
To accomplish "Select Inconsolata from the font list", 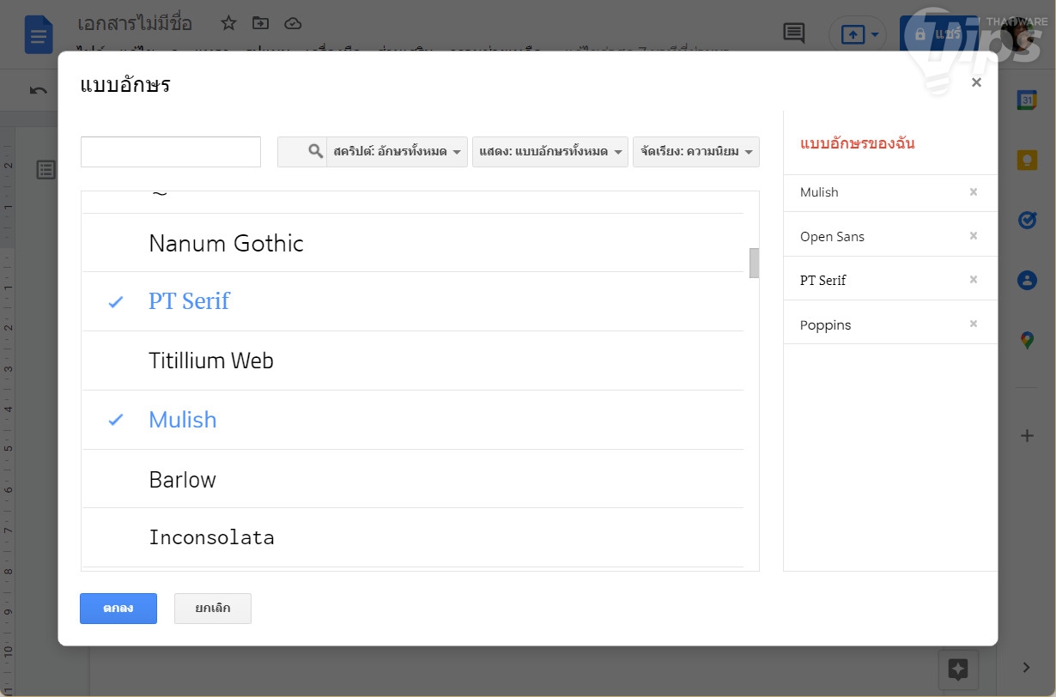I will (211, 538).
